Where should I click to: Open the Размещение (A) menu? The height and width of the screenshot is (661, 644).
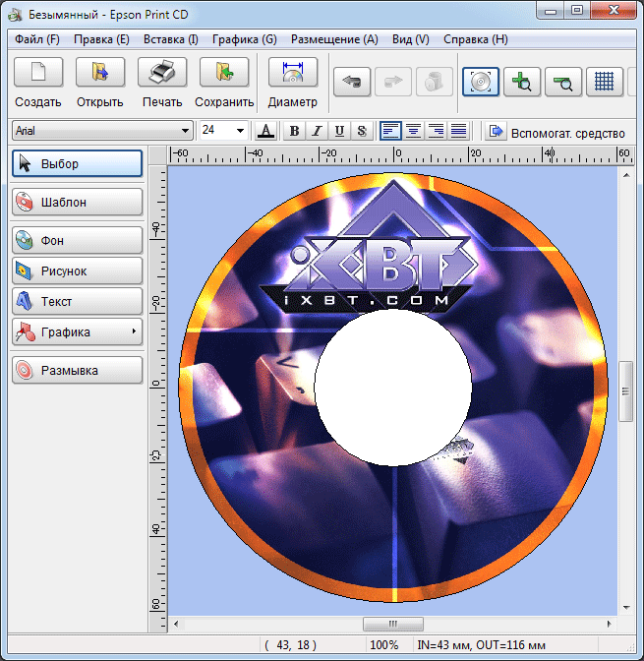point(334,39)
